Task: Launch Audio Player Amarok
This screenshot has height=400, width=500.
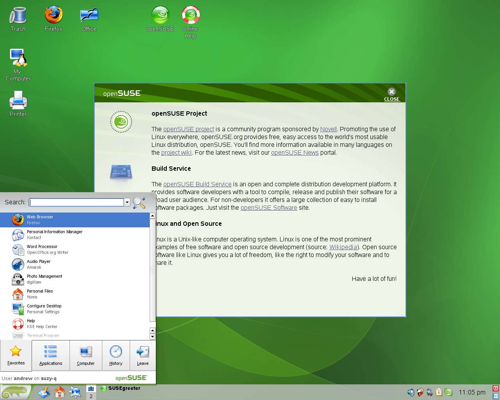Action: click(x=75, y=264)
